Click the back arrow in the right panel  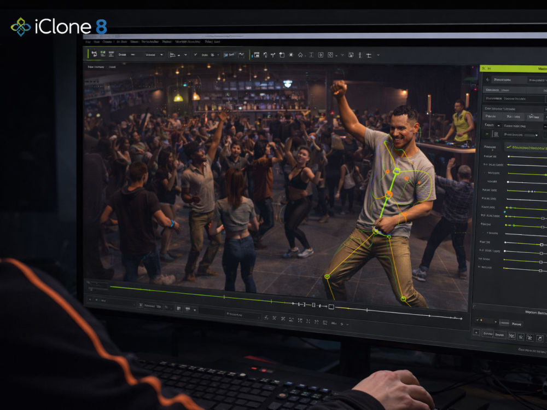tap(487, 79)
